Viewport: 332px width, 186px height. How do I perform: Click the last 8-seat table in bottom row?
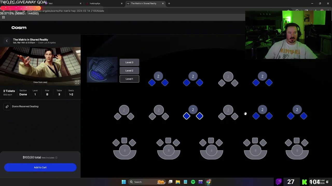point(297,151)
